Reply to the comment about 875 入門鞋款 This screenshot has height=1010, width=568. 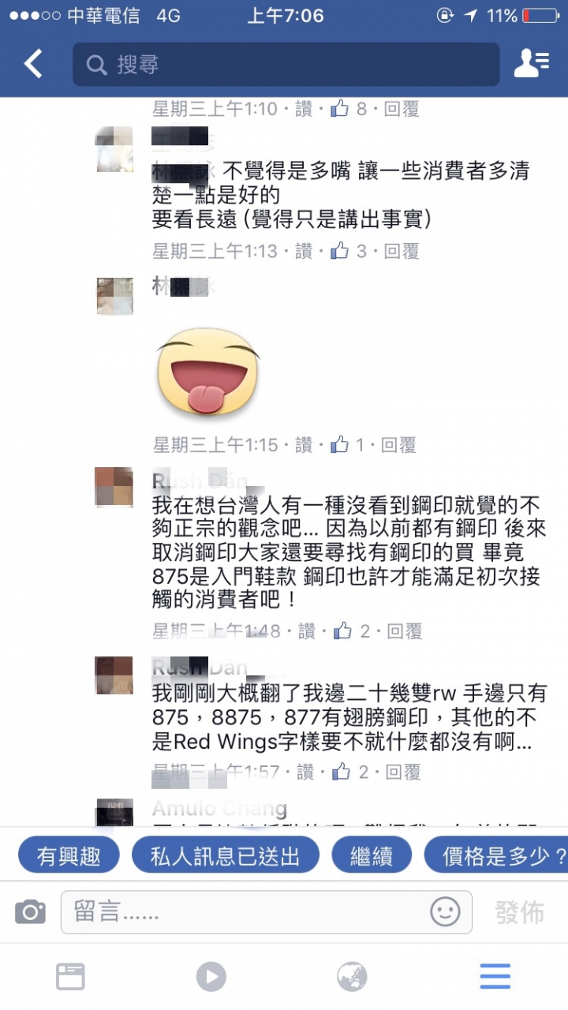(x=404, y=631)
